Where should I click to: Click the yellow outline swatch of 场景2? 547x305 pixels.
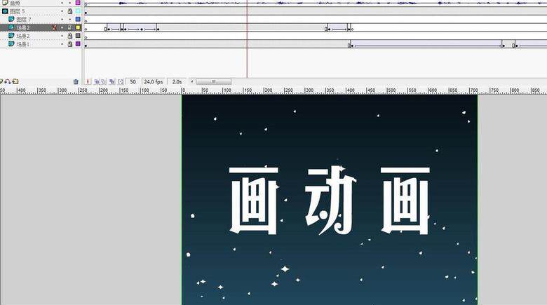pyautogui.click(x=78, y=27)
